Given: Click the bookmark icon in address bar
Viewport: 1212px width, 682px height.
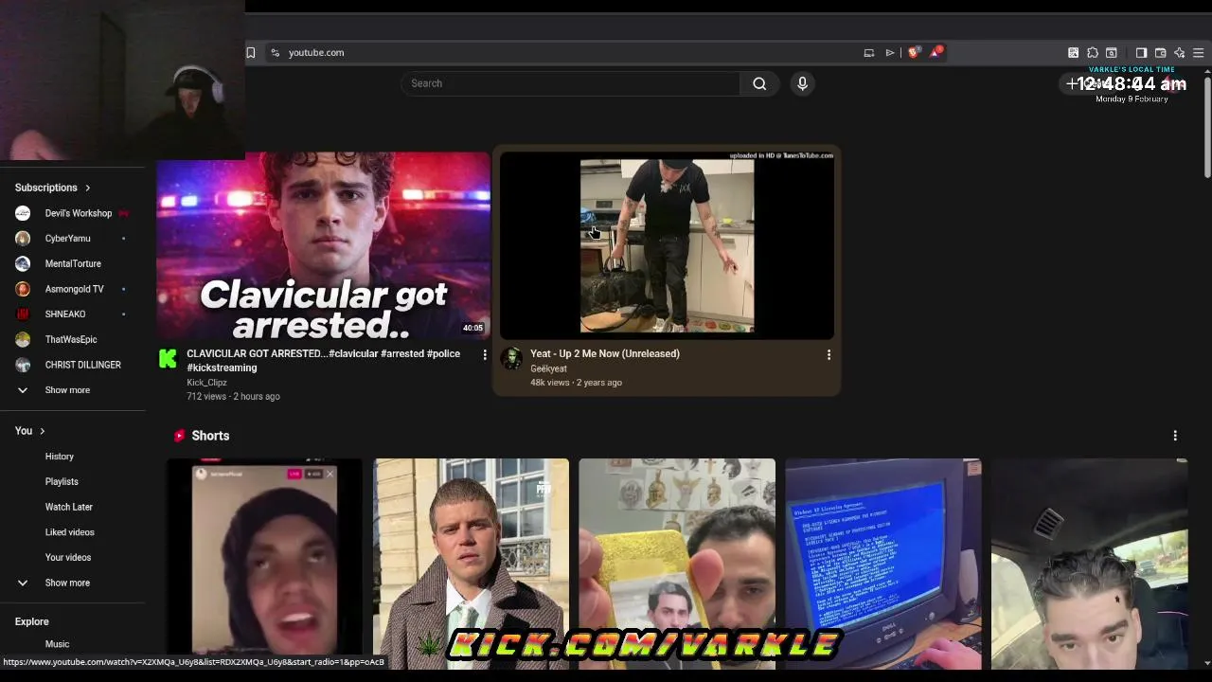Looking at the screenshot, I should (251, 53).
